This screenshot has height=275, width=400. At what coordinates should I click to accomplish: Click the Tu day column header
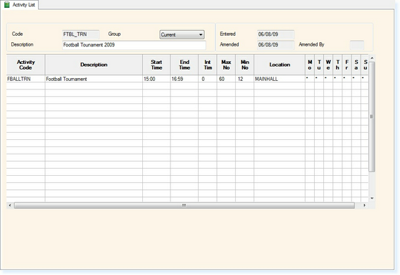(x=319, y=65)
